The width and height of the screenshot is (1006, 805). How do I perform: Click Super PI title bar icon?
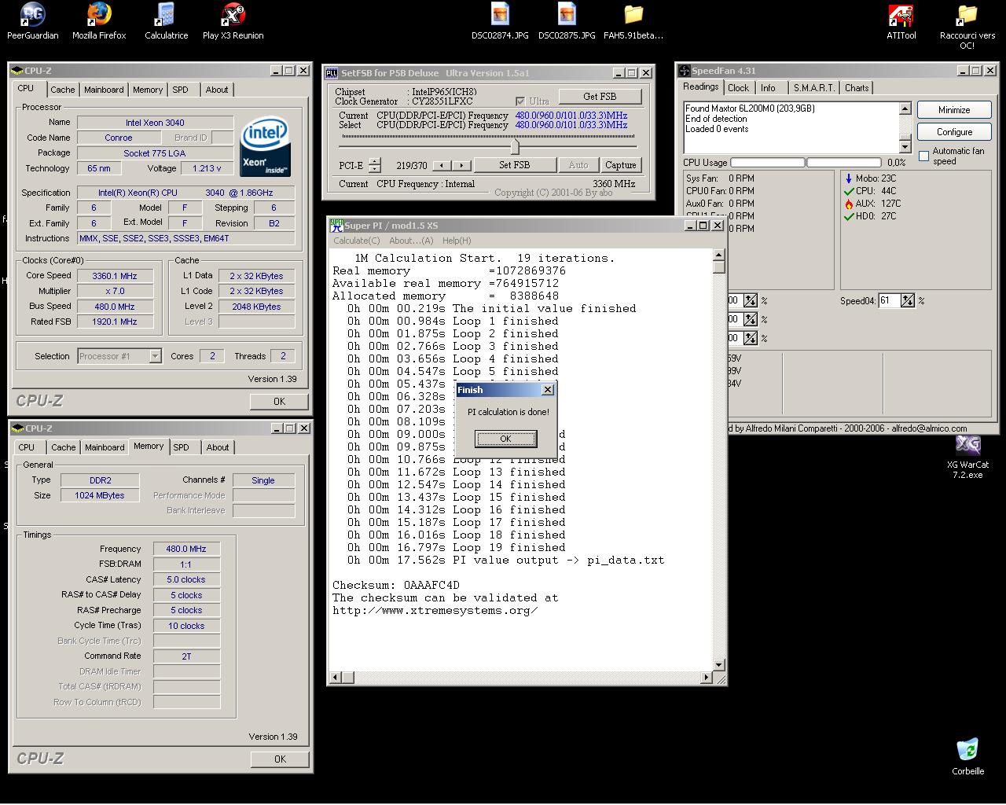point(336,225)
